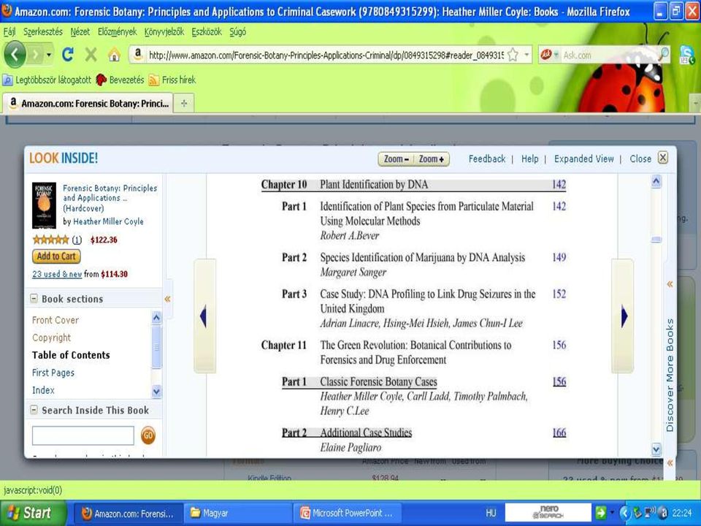
Task: Click the Skype toolbar icon
Action: pyautogui.click(x=686, y=55)
